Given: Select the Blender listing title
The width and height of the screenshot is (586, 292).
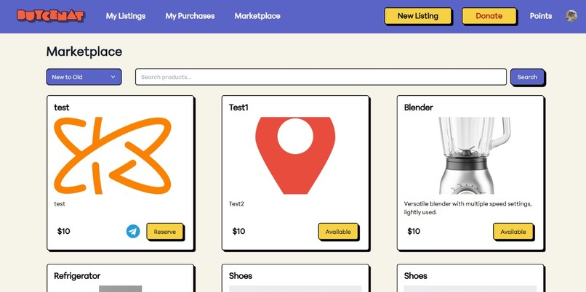Looking at the screenshot, I should pos(418,108).
